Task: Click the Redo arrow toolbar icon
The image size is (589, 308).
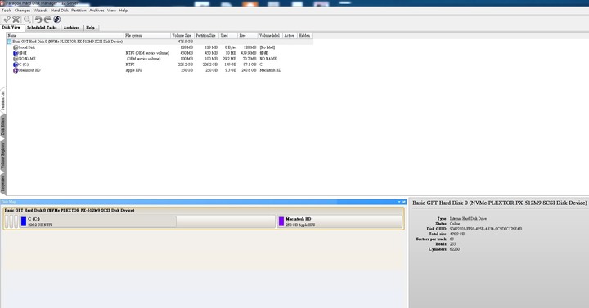Action: coord(47,19)
